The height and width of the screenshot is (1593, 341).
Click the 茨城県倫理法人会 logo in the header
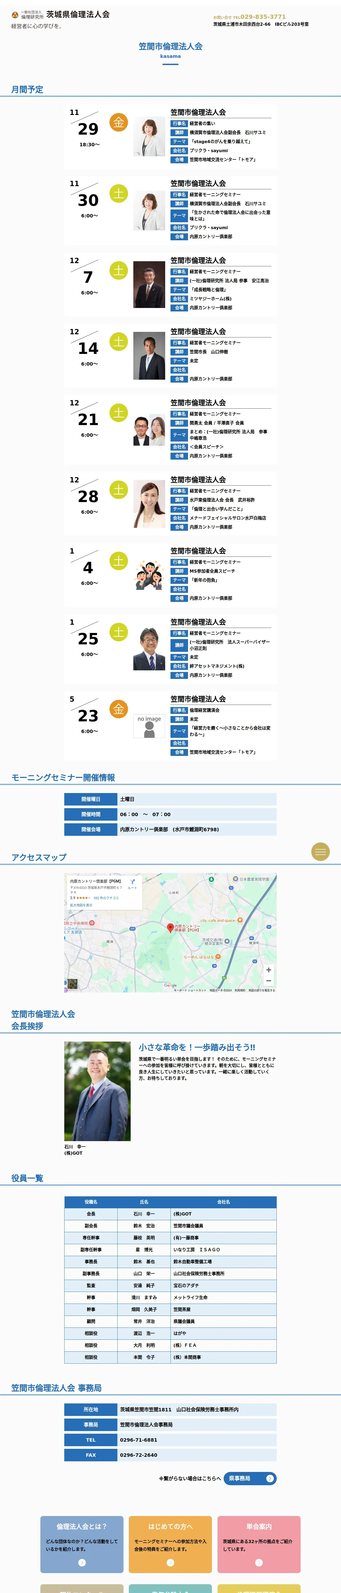(61, 14)
